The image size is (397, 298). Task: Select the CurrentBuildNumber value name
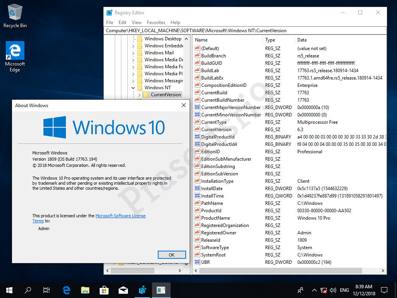click(223, 100)
